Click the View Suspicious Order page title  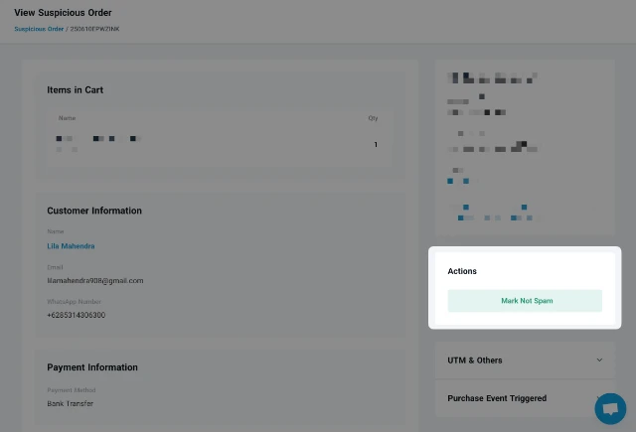pos(63,13)
